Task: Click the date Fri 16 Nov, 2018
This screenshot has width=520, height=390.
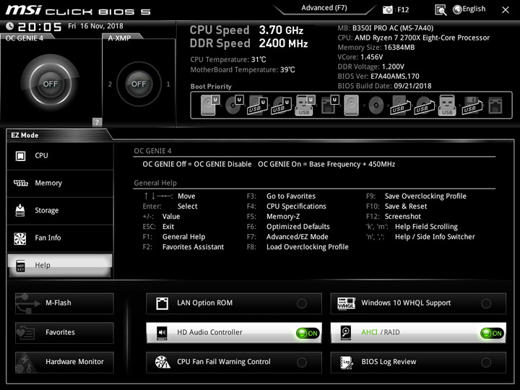Action: point(95,26)
